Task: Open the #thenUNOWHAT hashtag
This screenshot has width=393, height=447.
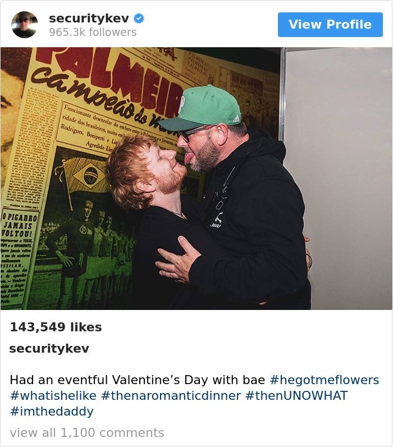Action: coord(296,396)
